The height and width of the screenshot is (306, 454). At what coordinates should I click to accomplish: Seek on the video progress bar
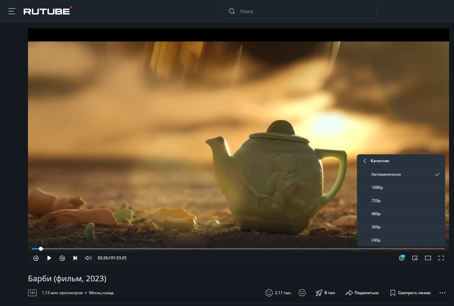click(x=239, y=249)
